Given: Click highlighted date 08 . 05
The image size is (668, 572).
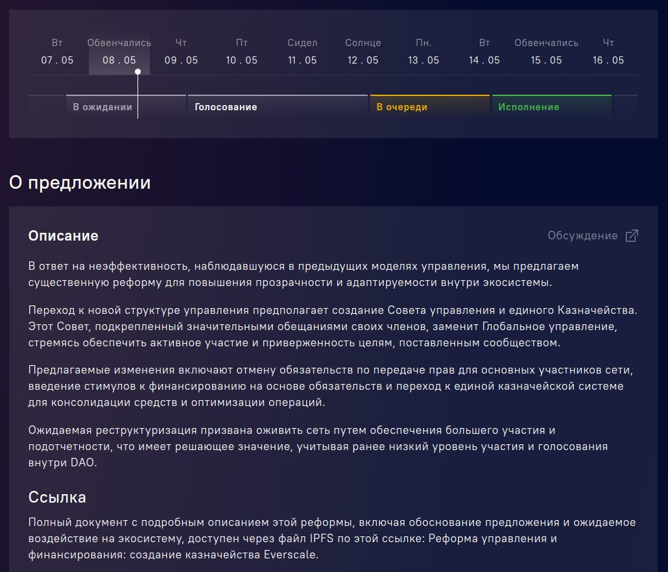Looking at the screenshot, I should click(119, 60).
